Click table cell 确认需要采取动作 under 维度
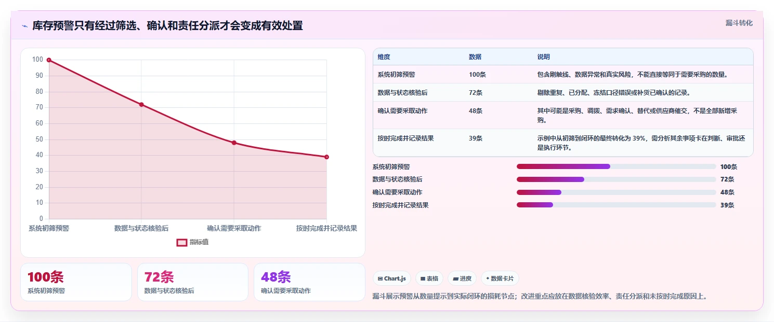Viewport: 774px width, 322px height. pos(403,111)
